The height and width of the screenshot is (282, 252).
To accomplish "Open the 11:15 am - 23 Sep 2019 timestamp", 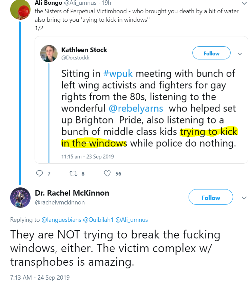I will point(88,156).
